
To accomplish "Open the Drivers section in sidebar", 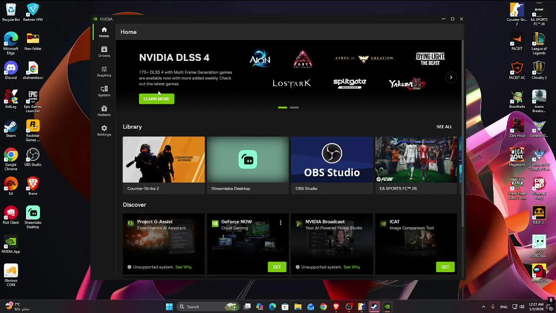I will [x=104, y=52].
